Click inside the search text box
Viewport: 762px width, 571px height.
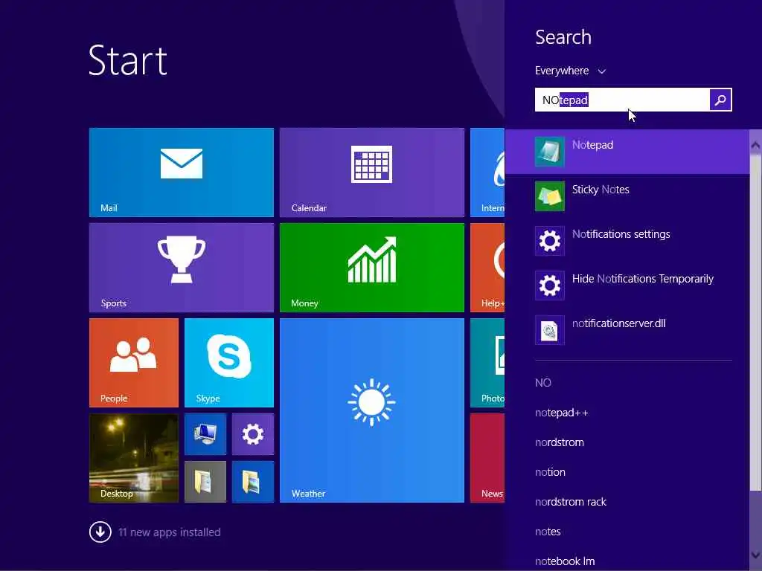pos(622,100)
